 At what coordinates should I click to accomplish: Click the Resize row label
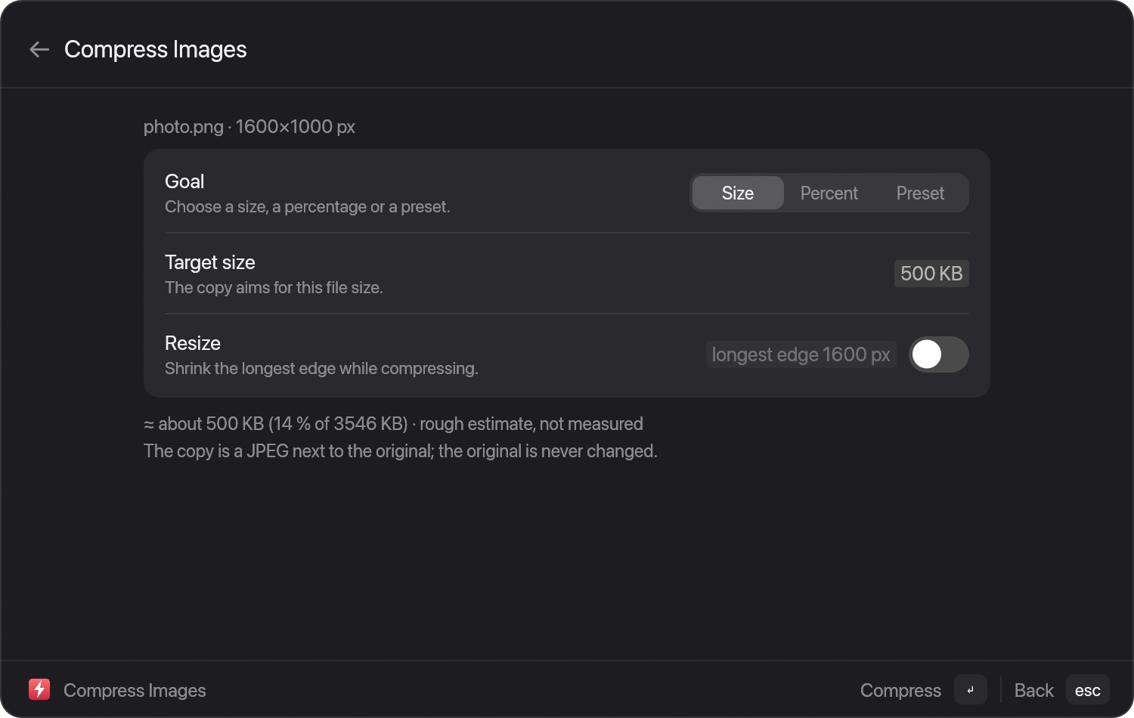[x=193, y=343]
